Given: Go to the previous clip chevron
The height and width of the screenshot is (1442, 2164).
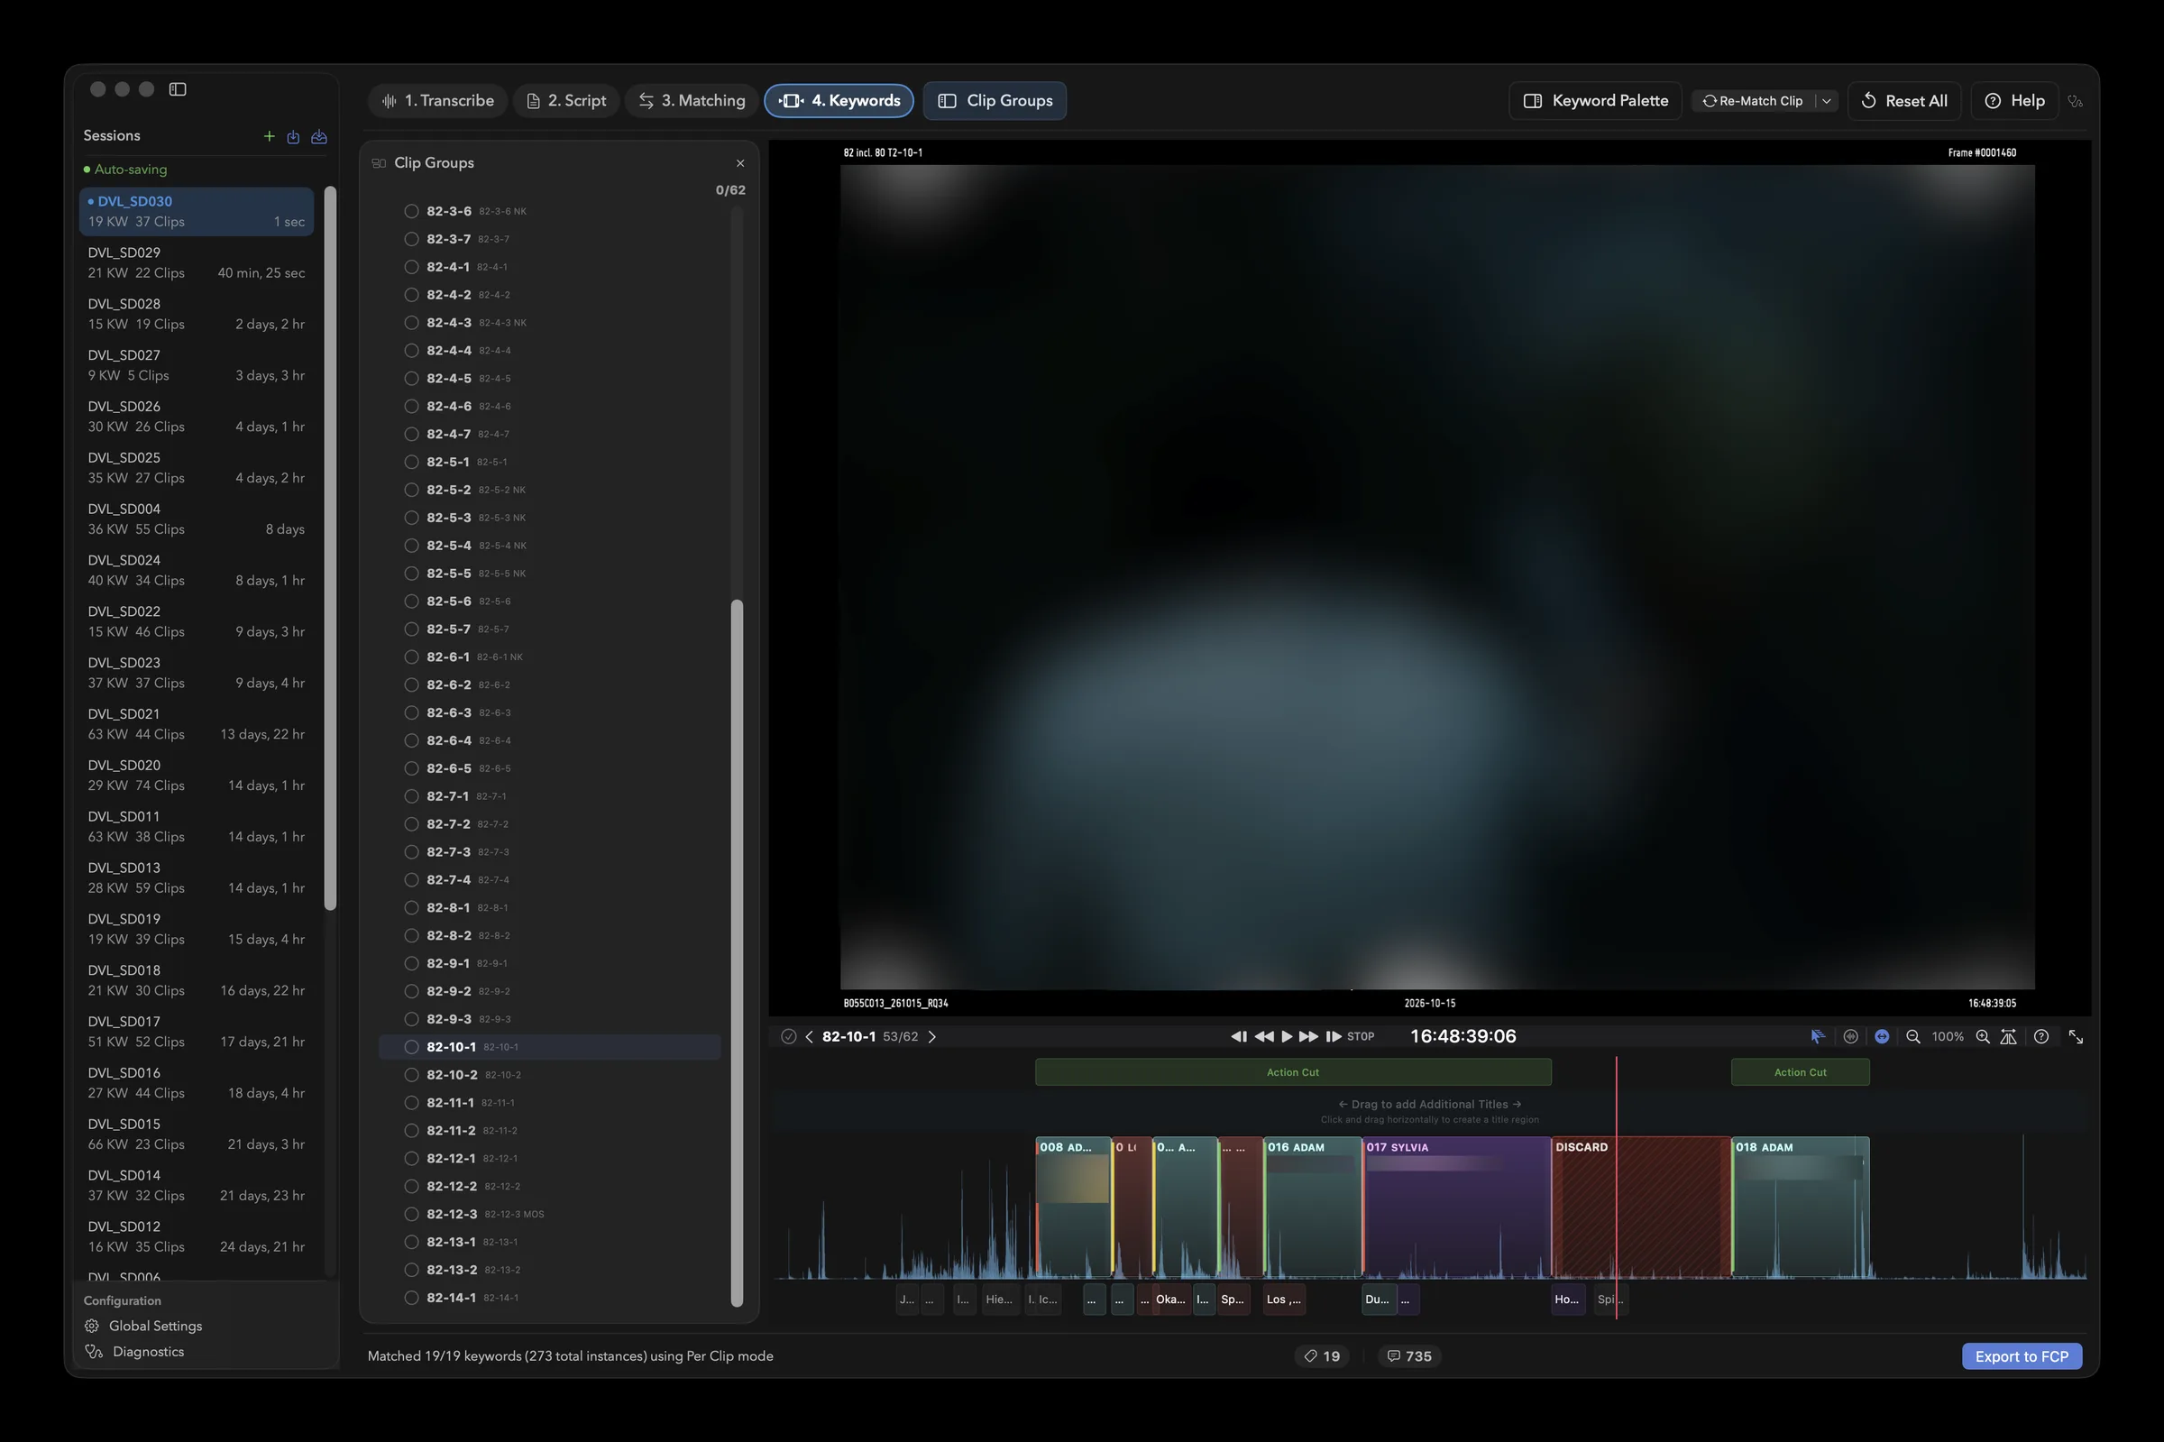Looking at the screenshot, I should coord(809,1036).
